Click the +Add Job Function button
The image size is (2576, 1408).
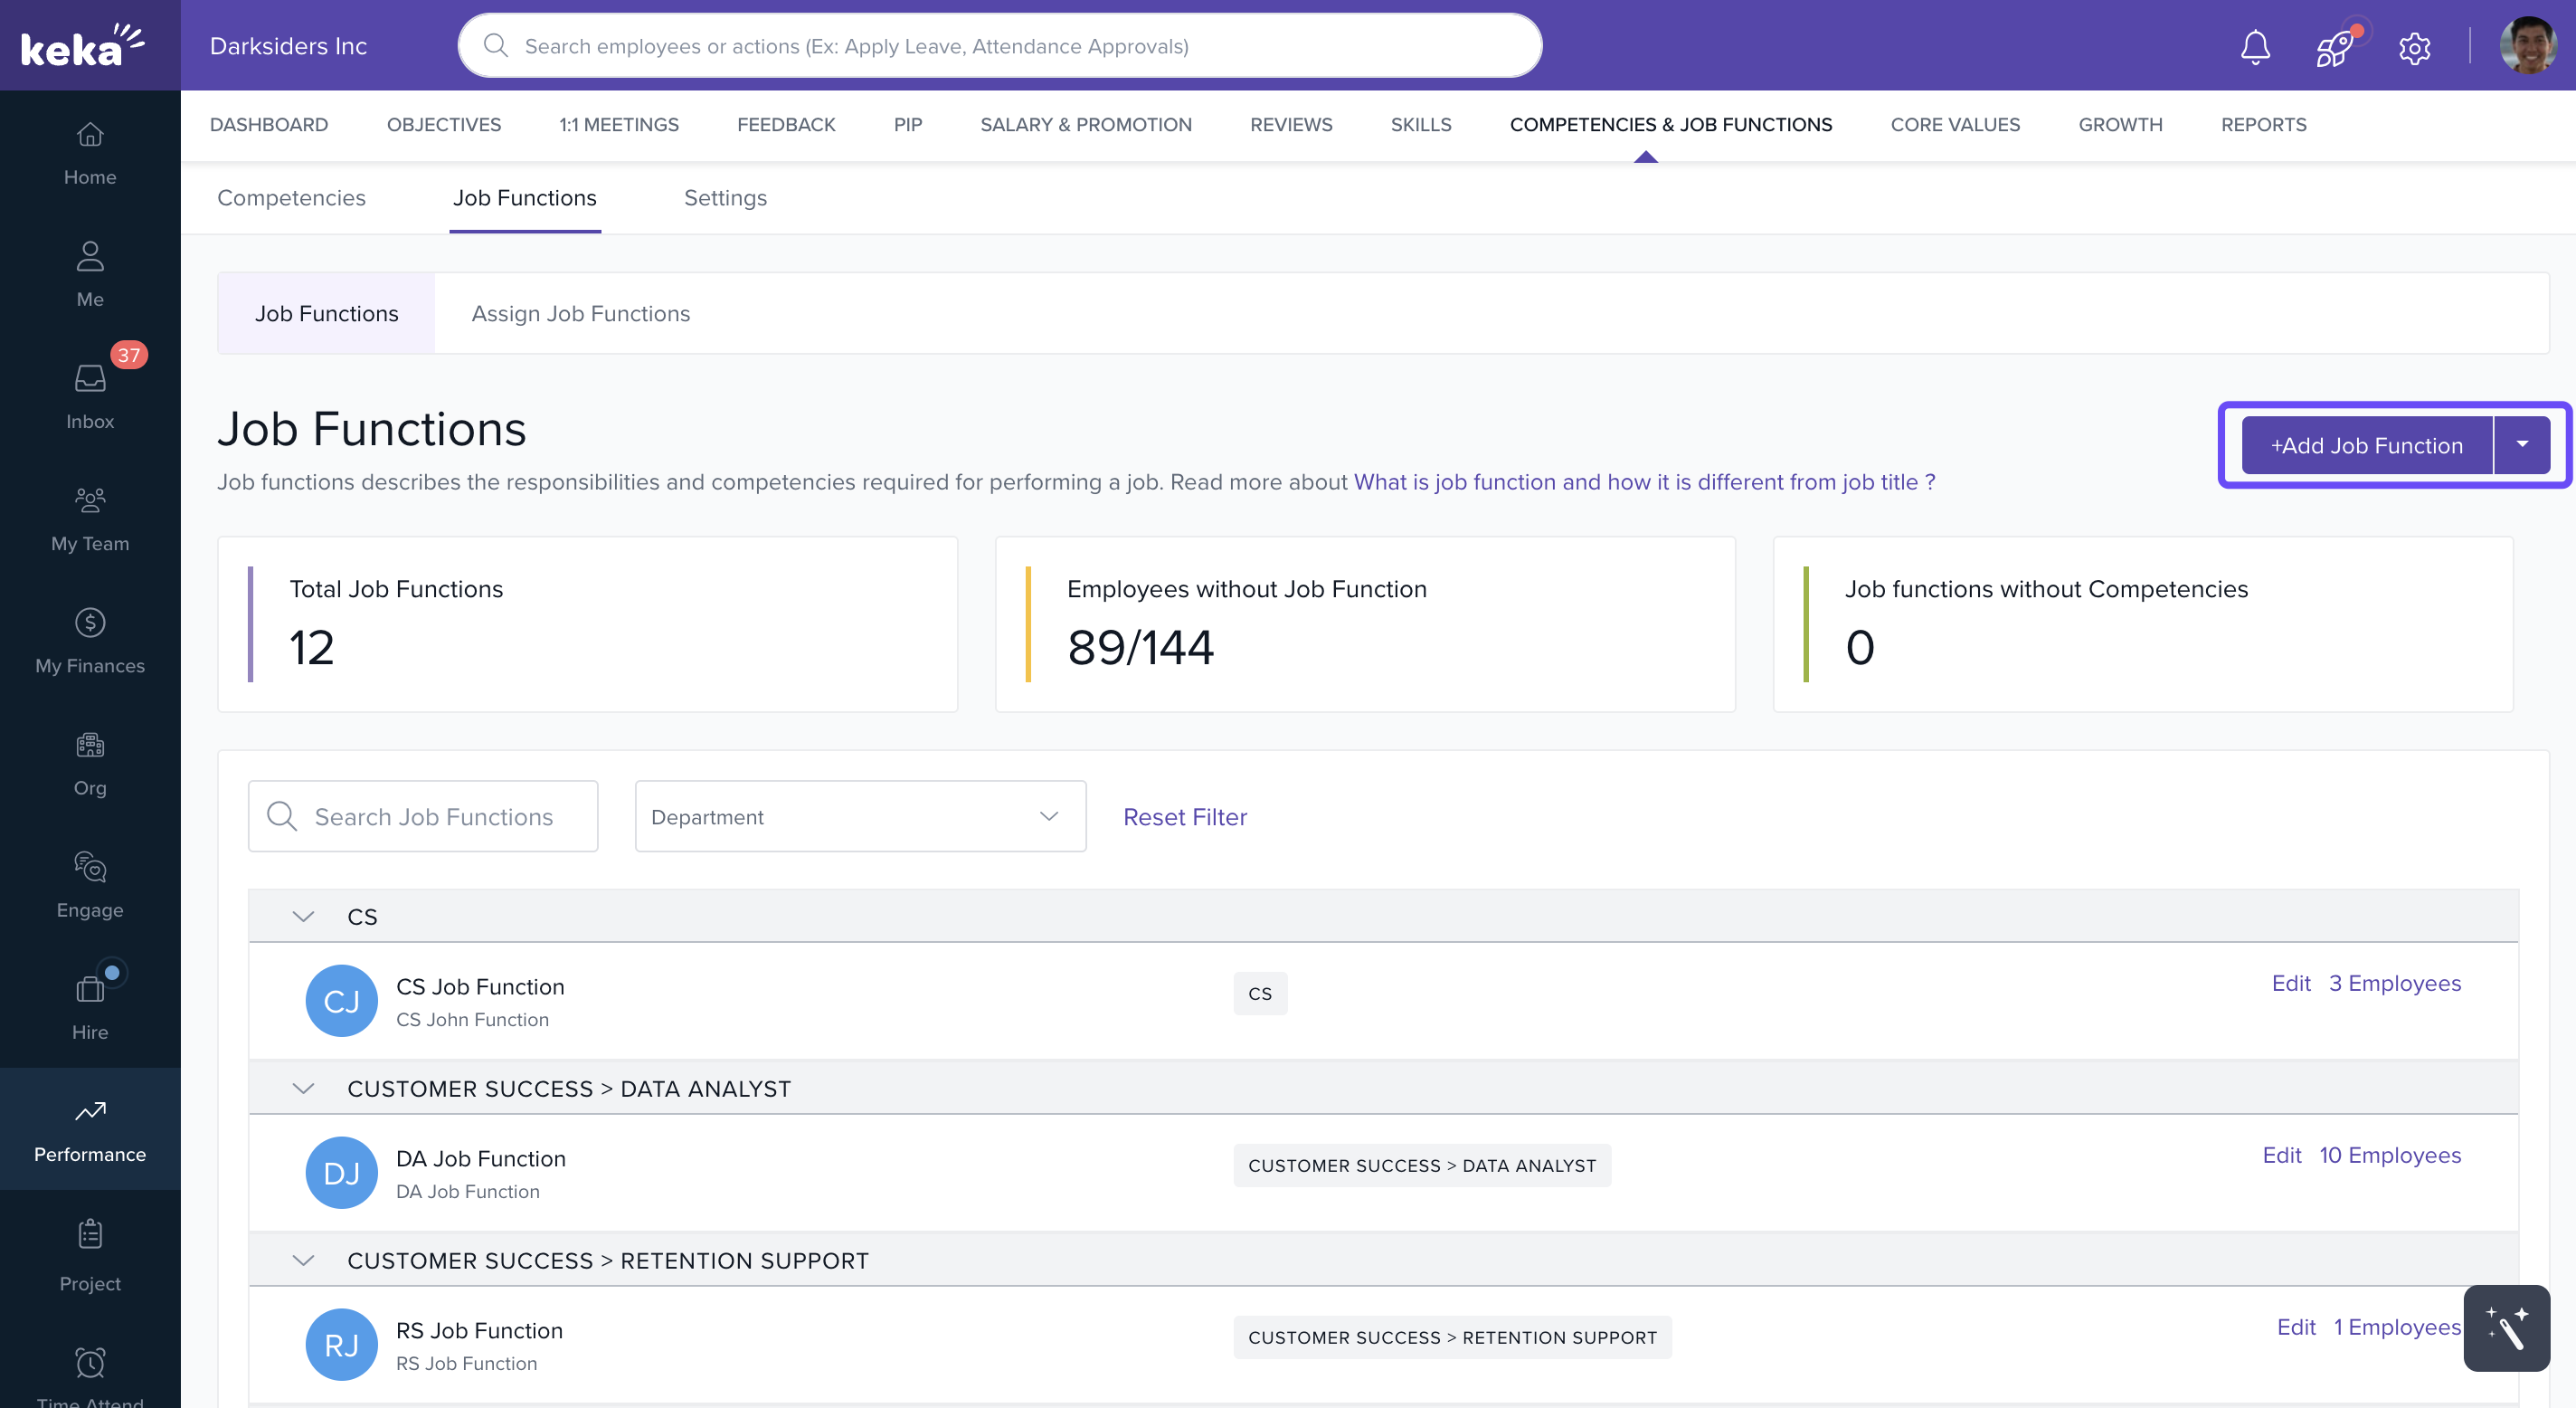(2366, 445)
